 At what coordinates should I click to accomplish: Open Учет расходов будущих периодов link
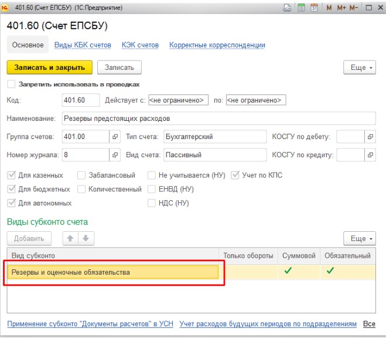point(268,323)
